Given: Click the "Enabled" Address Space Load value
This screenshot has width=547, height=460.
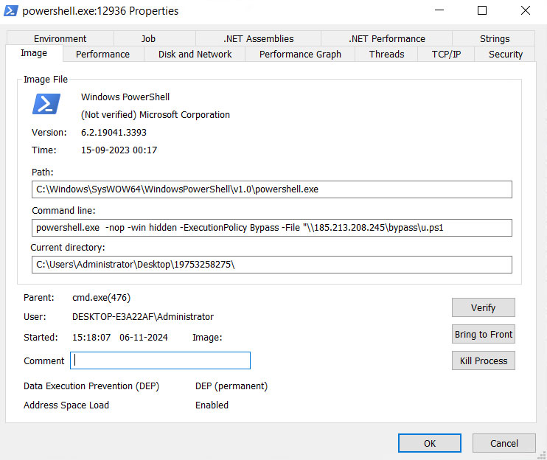Looking at the screenshot, I should pyautogui.click(x=212, y=405).
